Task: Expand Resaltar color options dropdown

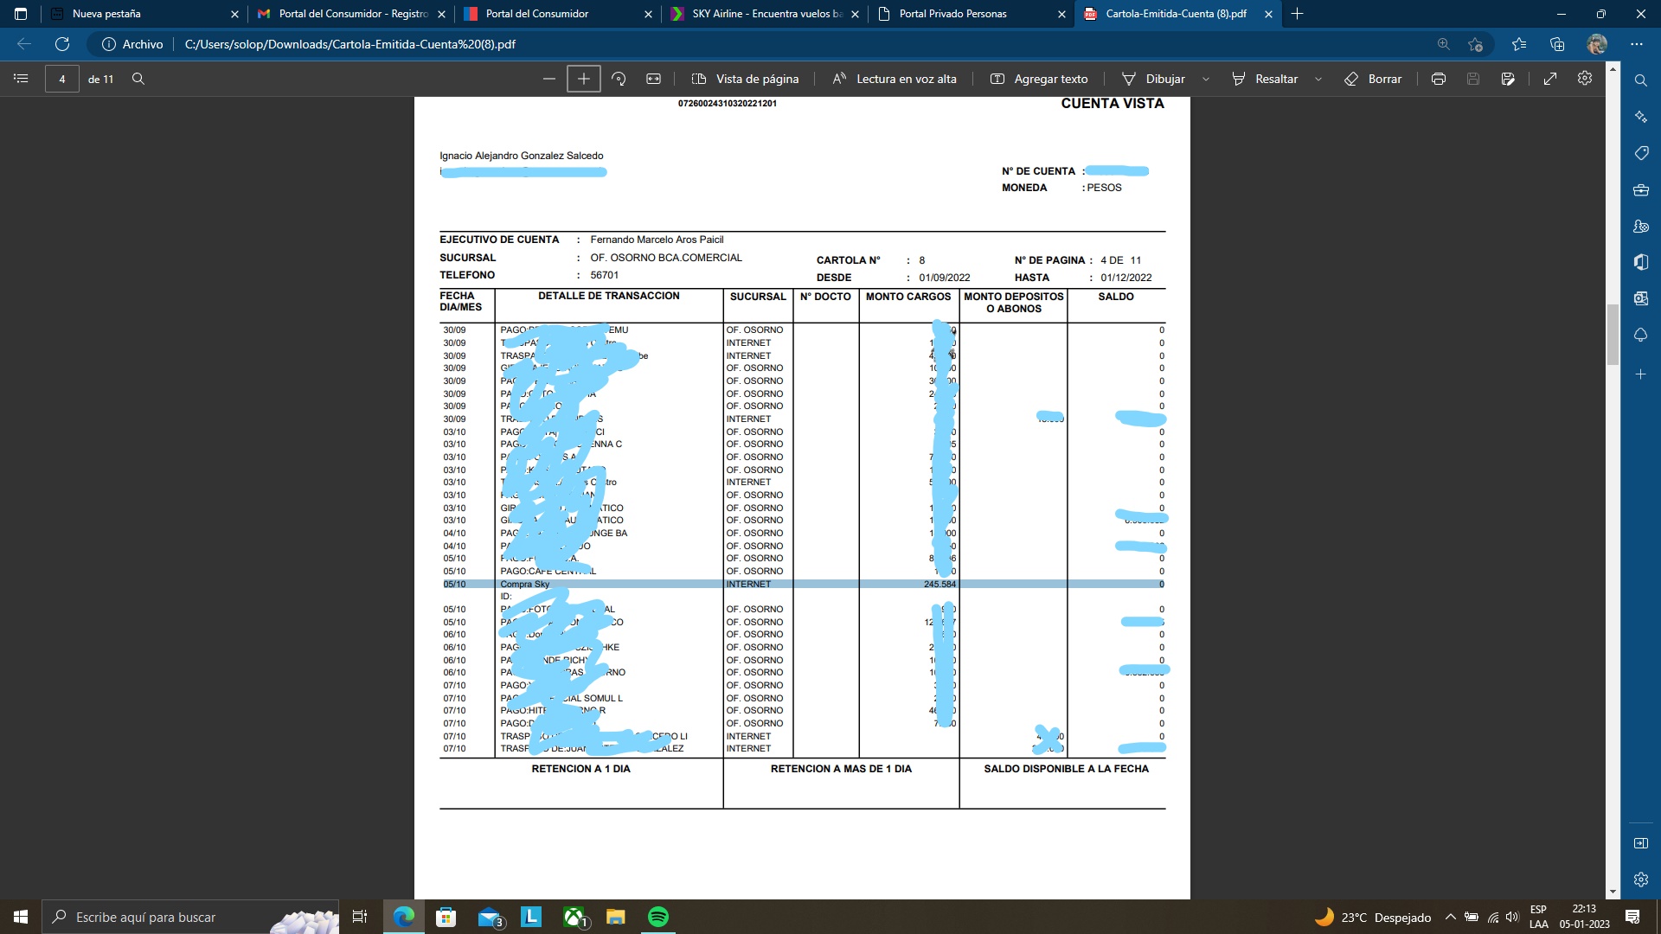Action: [x=1318, y=79]
